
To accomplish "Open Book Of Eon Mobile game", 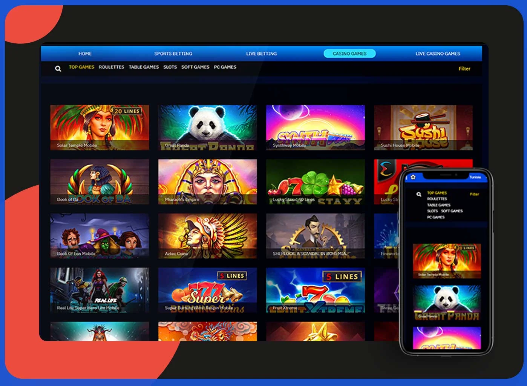I will [100, 236].
